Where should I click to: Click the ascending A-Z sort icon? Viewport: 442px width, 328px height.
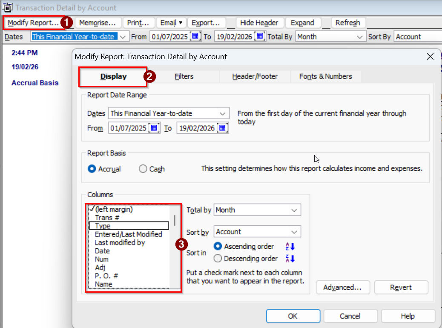290,247
